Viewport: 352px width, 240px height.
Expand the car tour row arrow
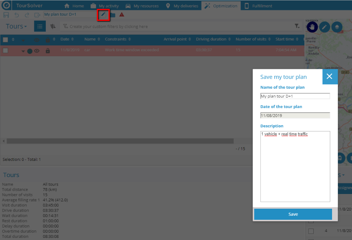(23, 51)
